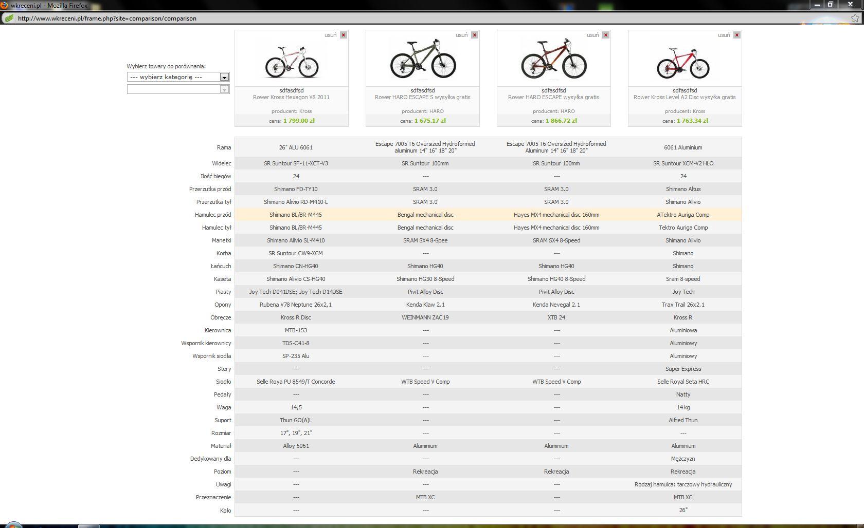Viewport: 864px width, 528px height.
Task: Open the dark red HARO ESCAPE bike thumbnail
Action: [554, 59]
